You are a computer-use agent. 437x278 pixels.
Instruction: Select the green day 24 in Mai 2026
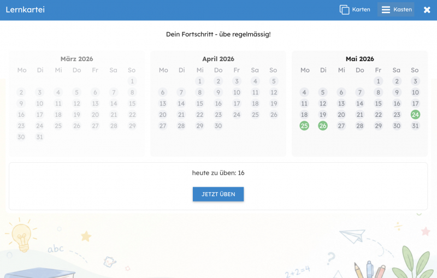415,115
